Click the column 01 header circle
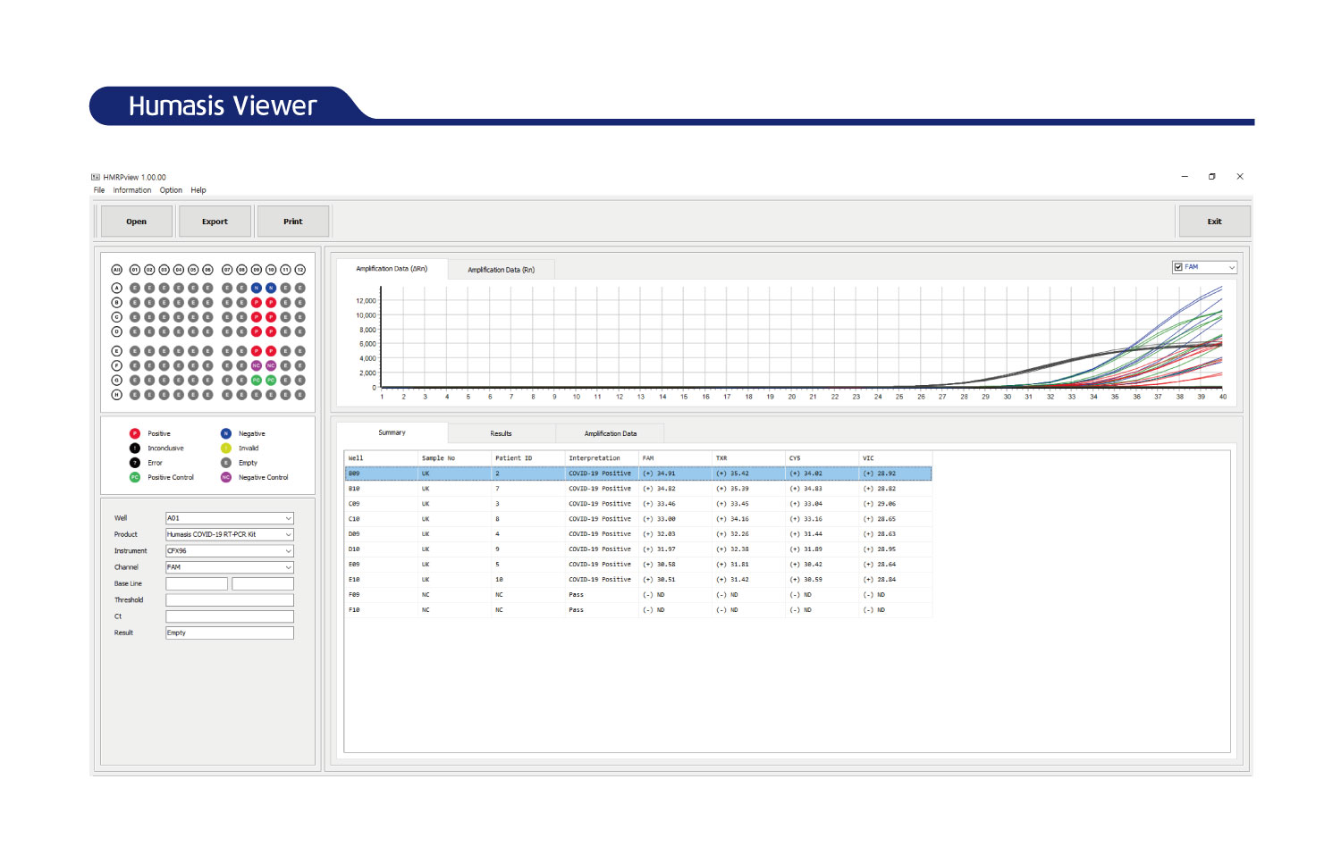The image size is (1341, 863). point(135,270)
